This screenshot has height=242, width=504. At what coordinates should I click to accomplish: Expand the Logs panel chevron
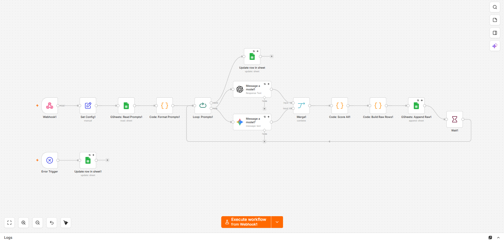[498, 238]
